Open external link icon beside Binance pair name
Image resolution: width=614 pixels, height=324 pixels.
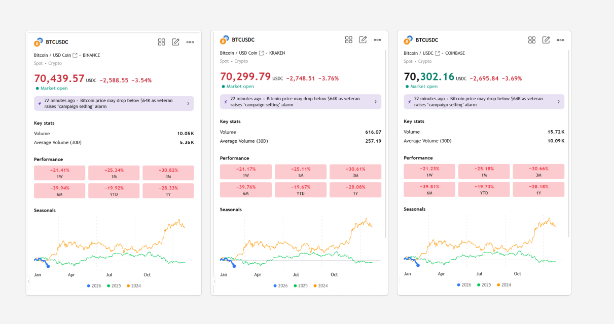(x=75, y=55)
